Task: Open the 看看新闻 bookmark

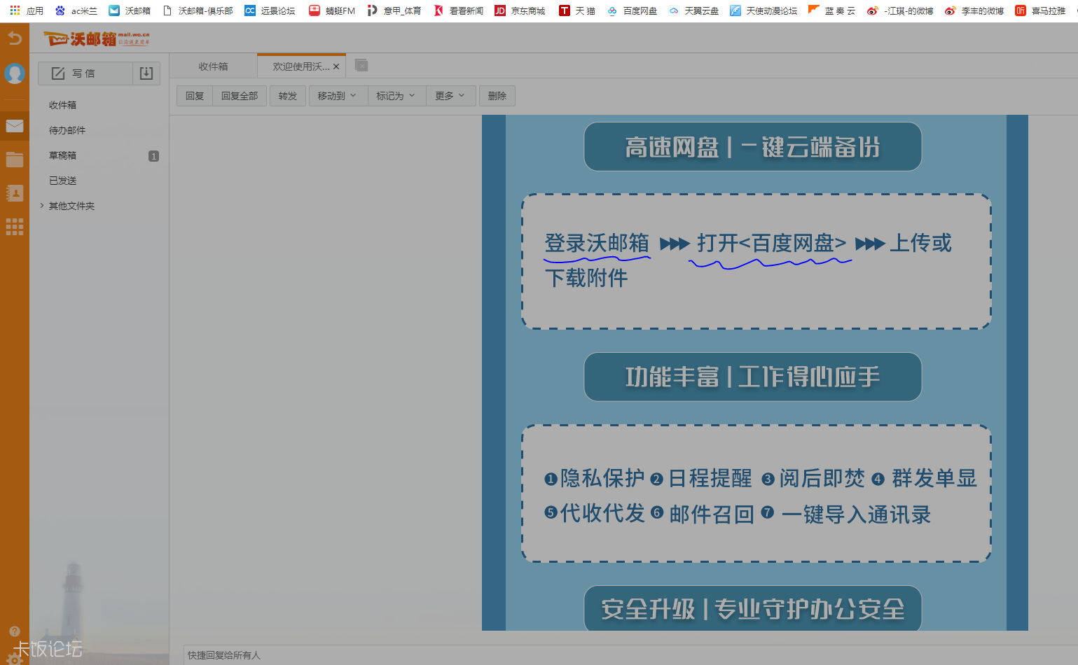Action: [459, 10]
